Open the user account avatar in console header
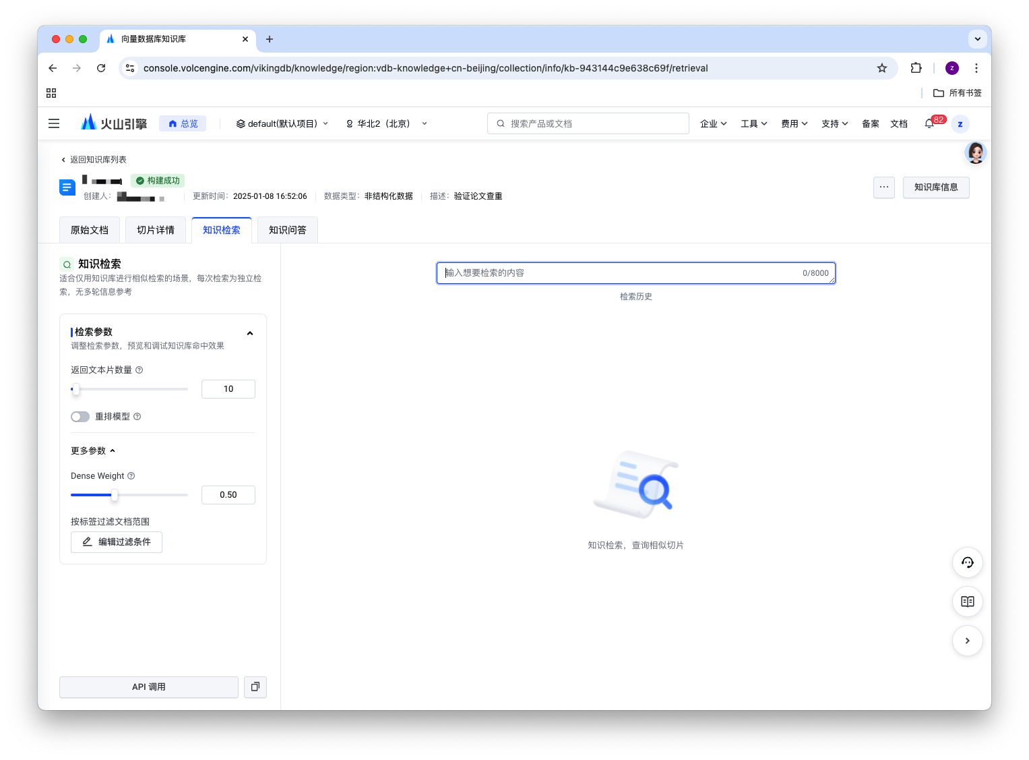The image size is (1029, 760). (960, 124)
